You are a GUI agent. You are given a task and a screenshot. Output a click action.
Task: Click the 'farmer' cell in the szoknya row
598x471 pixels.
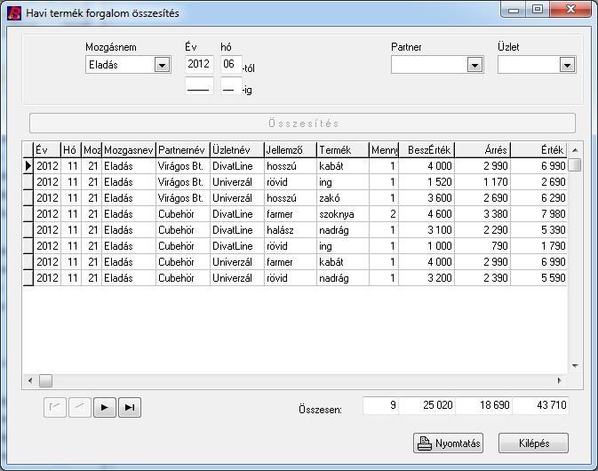(x=291, y=214)
